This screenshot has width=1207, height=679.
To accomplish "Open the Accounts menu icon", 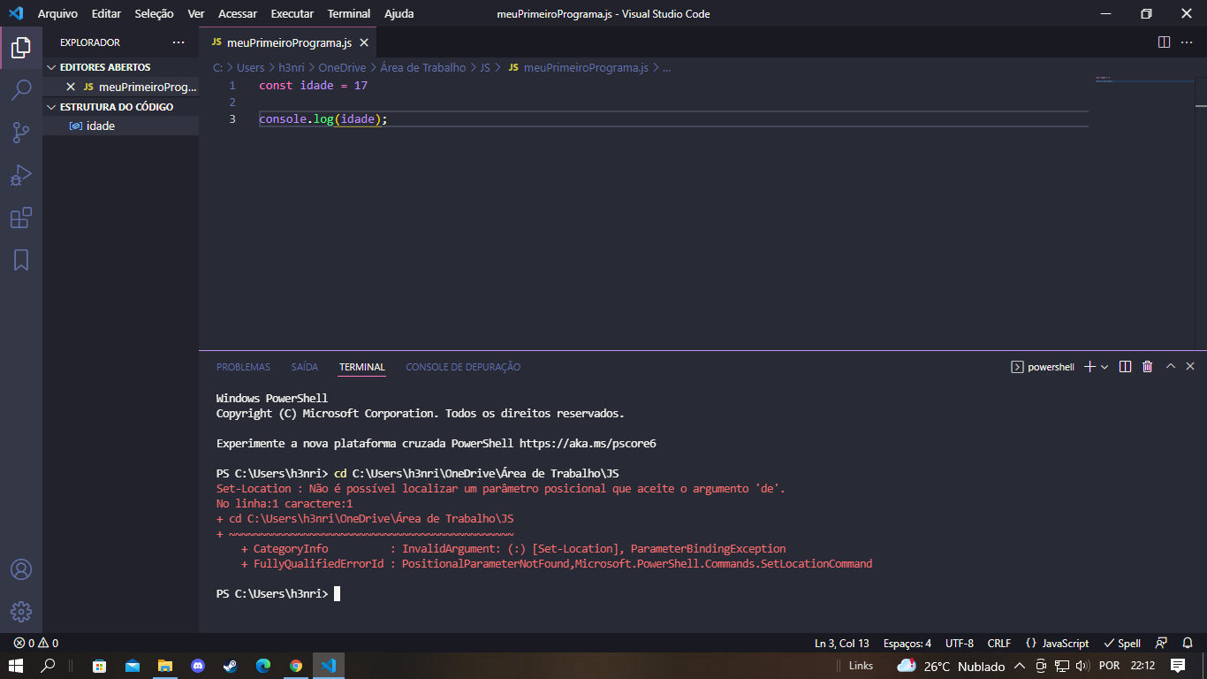I will [x=21, y=568].
